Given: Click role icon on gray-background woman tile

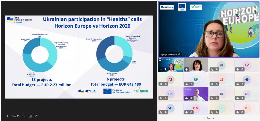Looking at the screenshot, I should pos(186,70).
